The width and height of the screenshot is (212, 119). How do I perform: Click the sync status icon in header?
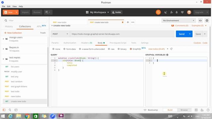pos(158,12)
